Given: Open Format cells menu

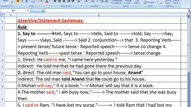Looking at the screenshot, I should point(150,2).
